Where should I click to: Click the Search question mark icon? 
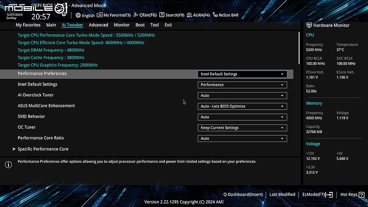162,15
